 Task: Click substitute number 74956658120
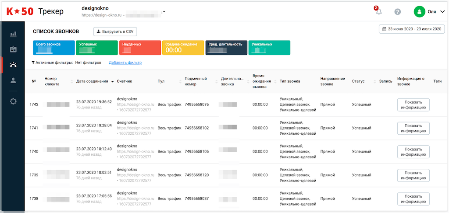click(197, 175)
